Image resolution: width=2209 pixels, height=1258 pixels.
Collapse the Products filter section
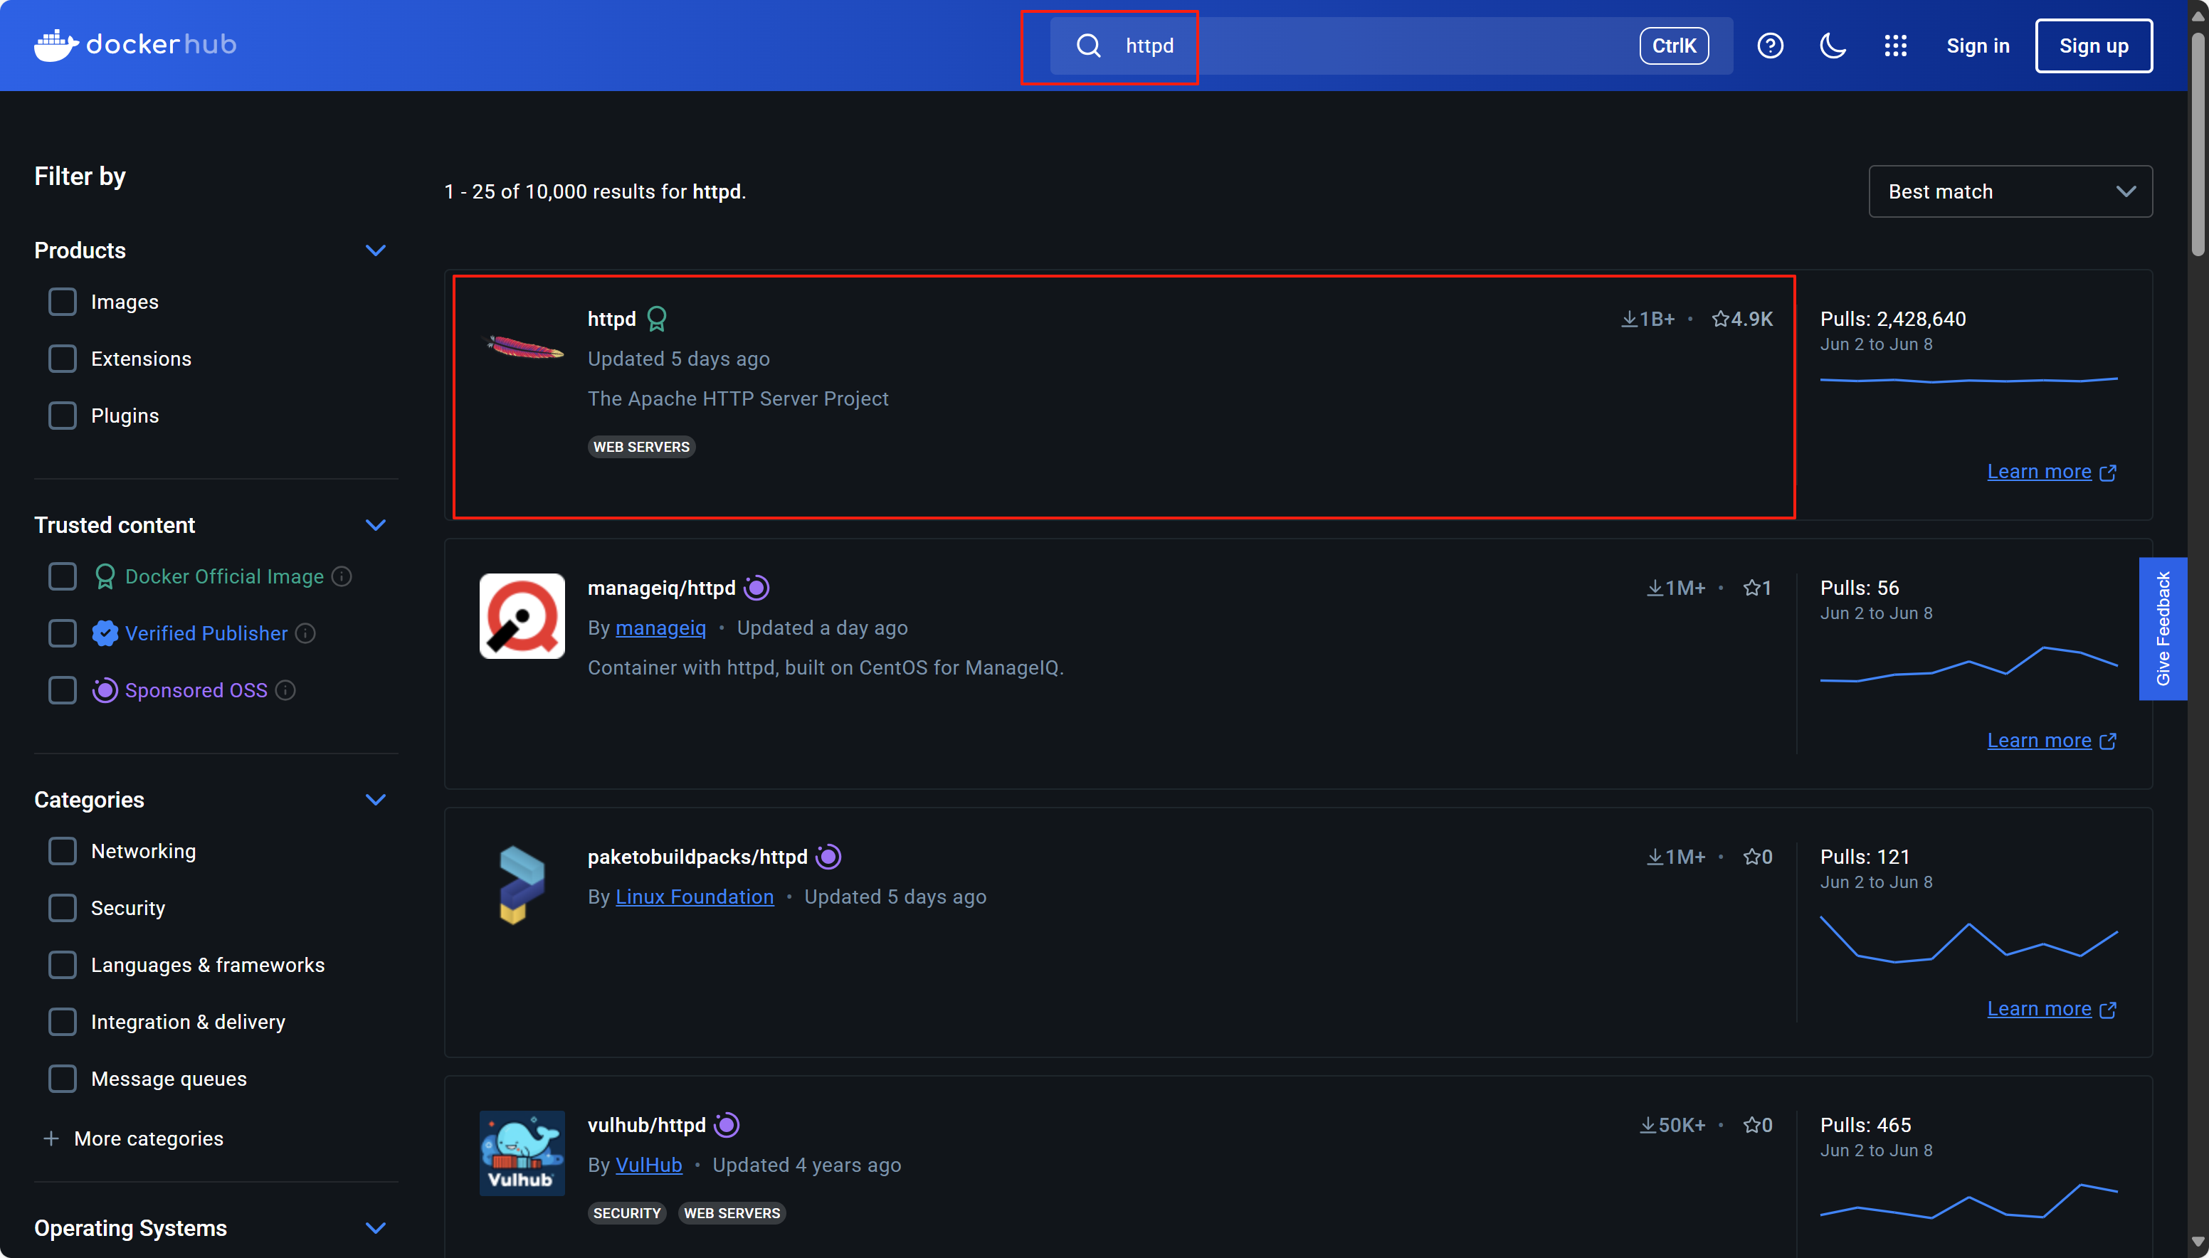[x=375, y=250]
